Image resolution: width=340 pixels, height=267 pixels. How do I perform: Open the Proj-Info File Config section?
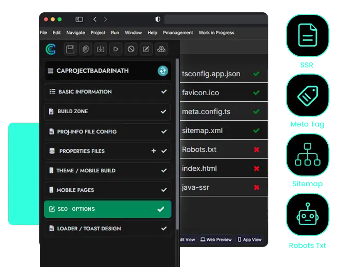(x=108, y=131)
